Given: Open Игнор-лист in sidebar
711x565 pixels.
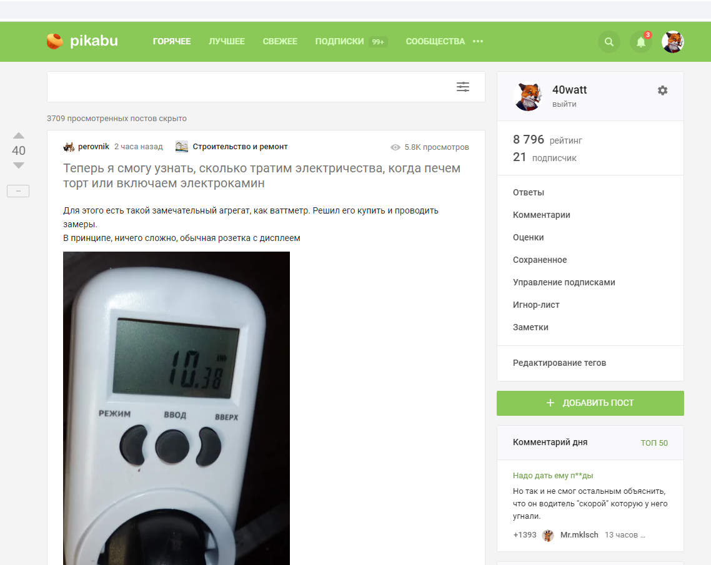Looking at the screenshot, I should point(536,305).
